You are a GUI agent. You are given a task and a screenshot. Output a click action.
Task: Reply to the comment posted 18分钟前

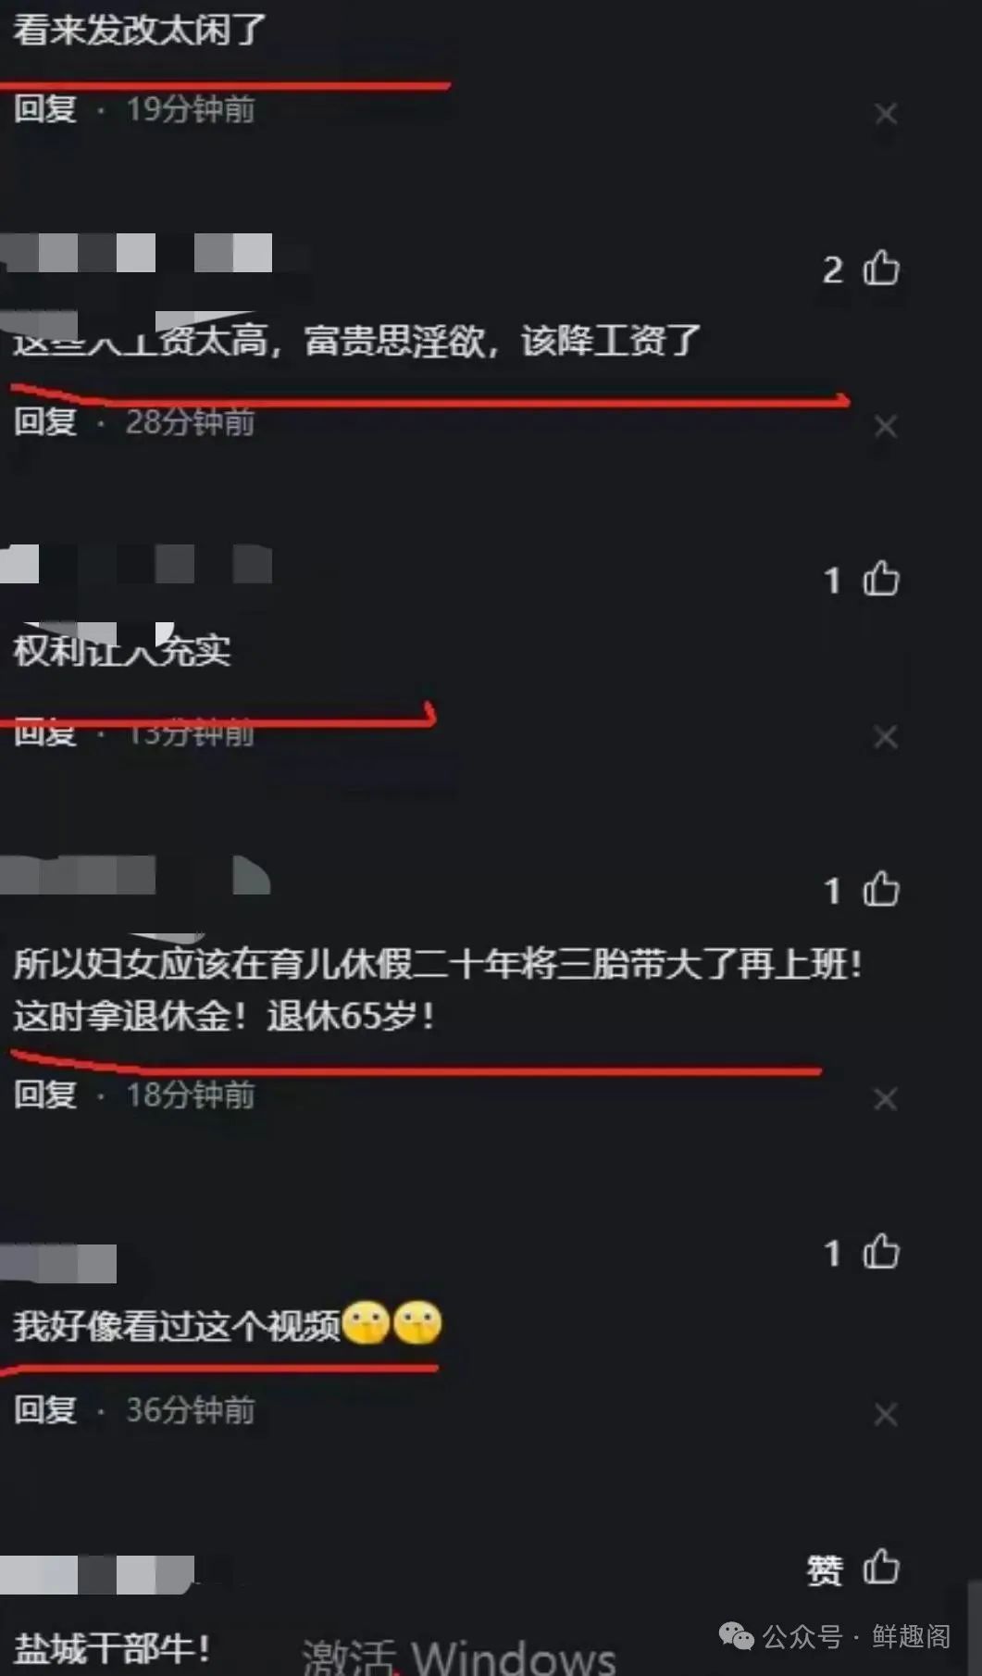[45, 1094]
